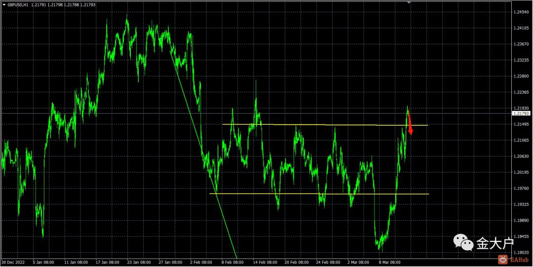Click price scale value 1.20630

522,156
